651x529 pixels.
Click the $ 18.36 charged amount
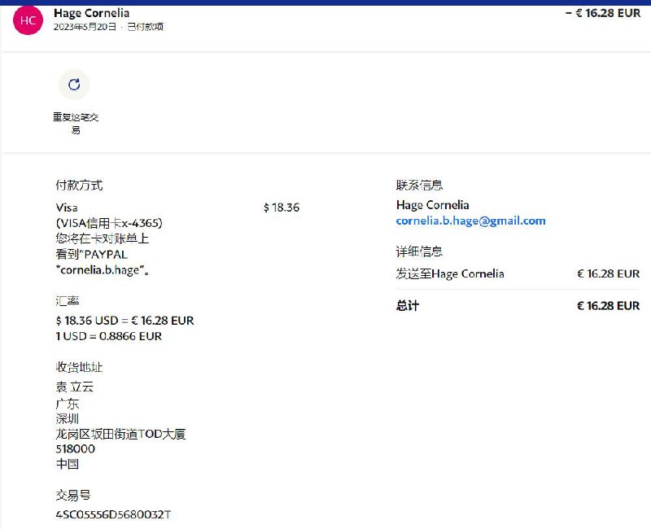[282, 208]
